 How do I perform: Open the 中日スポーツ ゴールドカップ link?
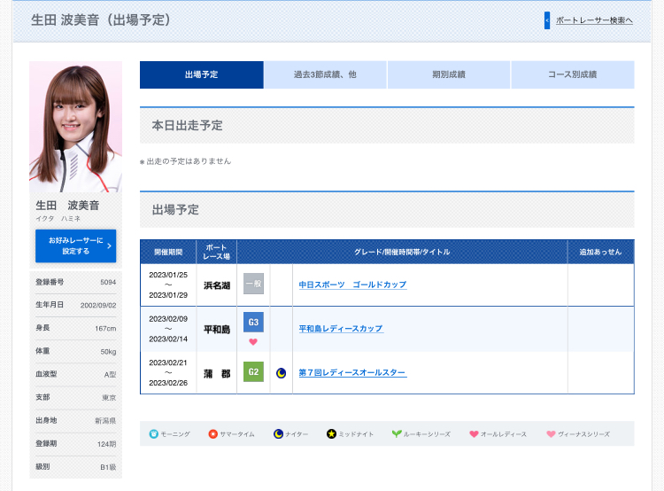(x=352, y=284)
